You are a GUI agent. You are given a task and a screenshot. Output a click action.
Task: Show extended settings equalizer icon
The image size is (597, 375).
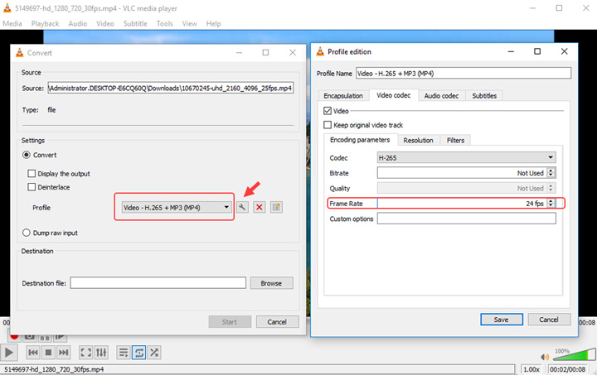point(101,353)
